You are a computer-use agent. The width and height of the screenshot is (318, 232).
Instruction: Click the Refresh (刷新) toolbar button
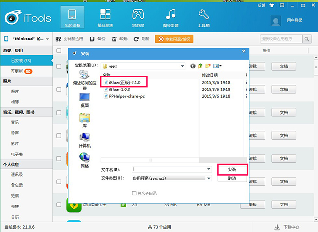click(141, 39)
